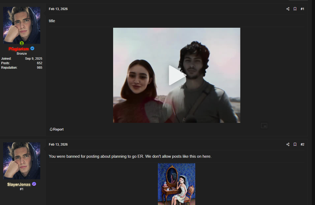The width and height of the screenshot is (315, 205).
Task: Bookmark post #2 with the bookmark icon
Action: [295, 145]
